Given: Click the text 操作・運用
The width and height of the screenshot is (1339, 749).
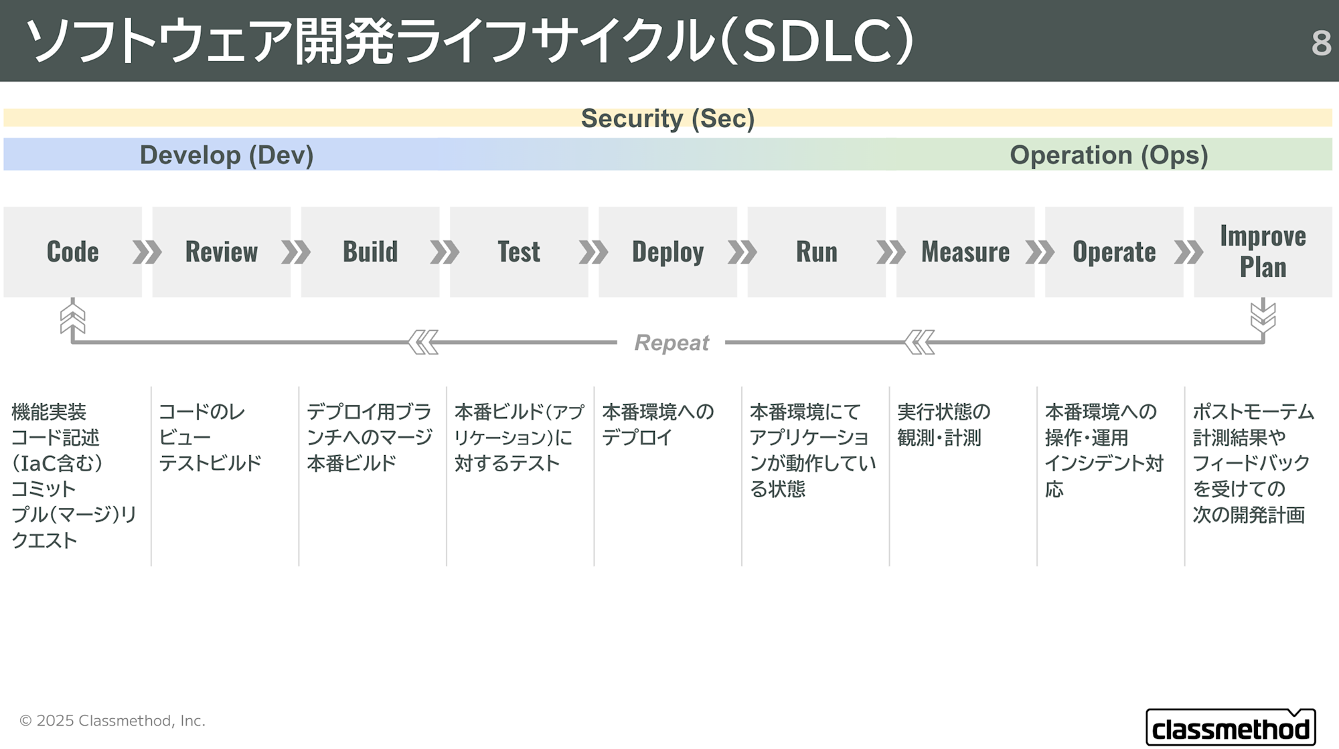Looking at the screenshot, I should pyautogui.click(x=1086, y=438).
